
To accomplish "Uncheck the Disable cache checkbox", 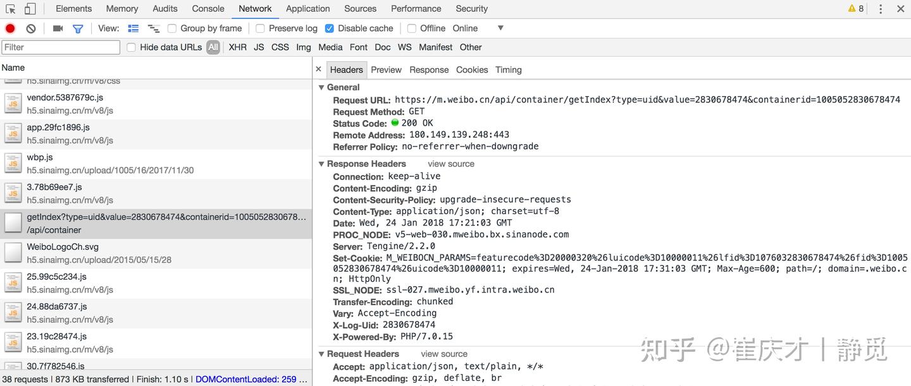I will [329, 28].
